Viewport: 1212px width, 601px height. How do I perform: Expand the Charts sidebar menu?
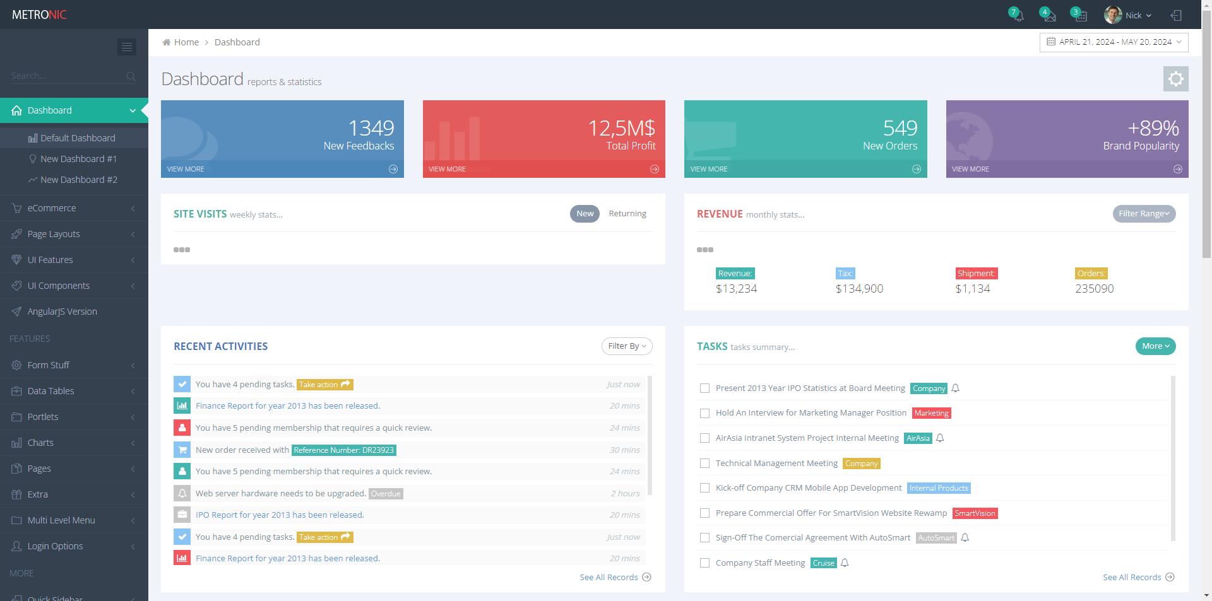tap(74, 443)
